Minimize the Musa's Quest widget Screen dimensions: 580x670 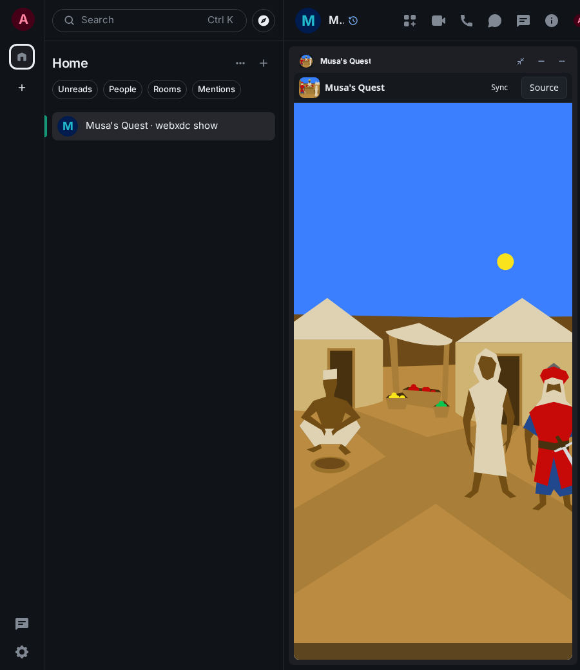click(541, 61)
